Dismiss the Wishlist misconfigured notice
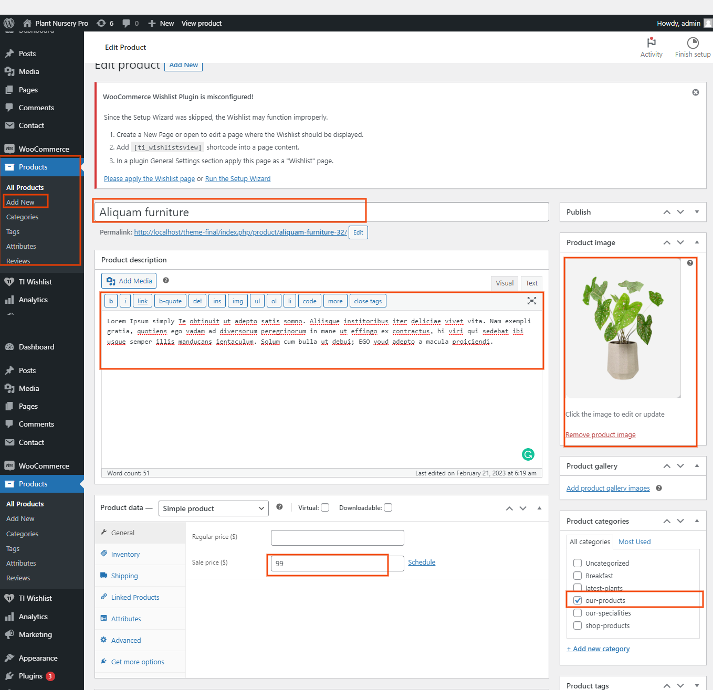713x690 pixels. pos(695,92)
